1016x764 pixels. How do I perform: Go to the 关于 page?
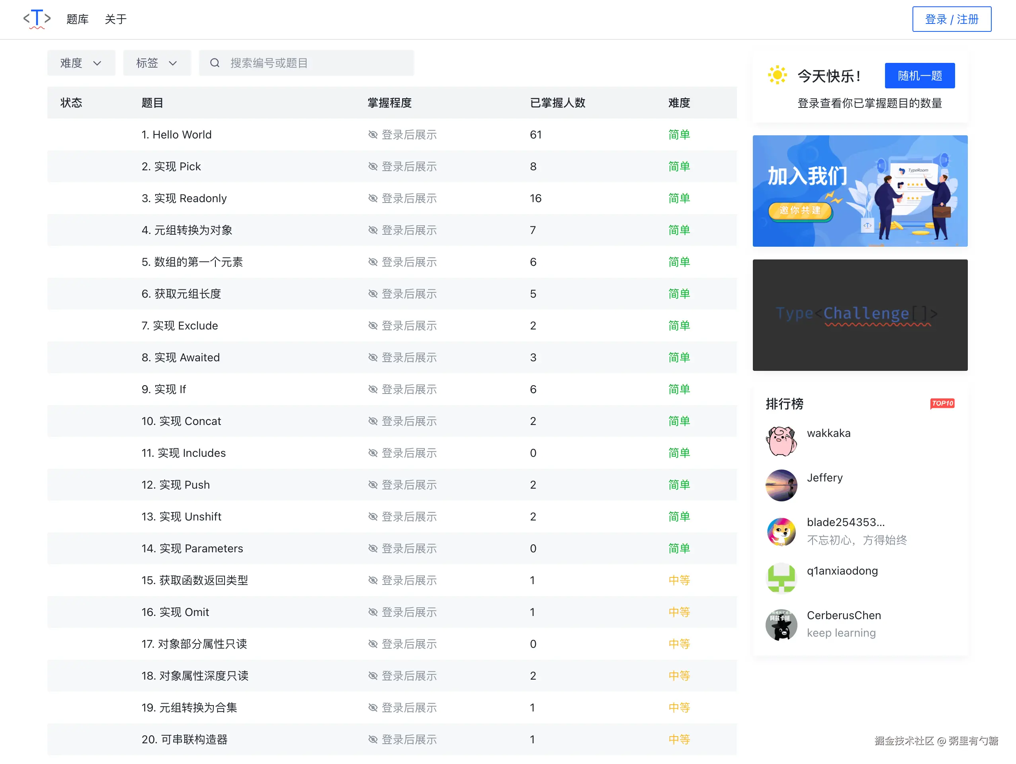click(x=115, y=19)
